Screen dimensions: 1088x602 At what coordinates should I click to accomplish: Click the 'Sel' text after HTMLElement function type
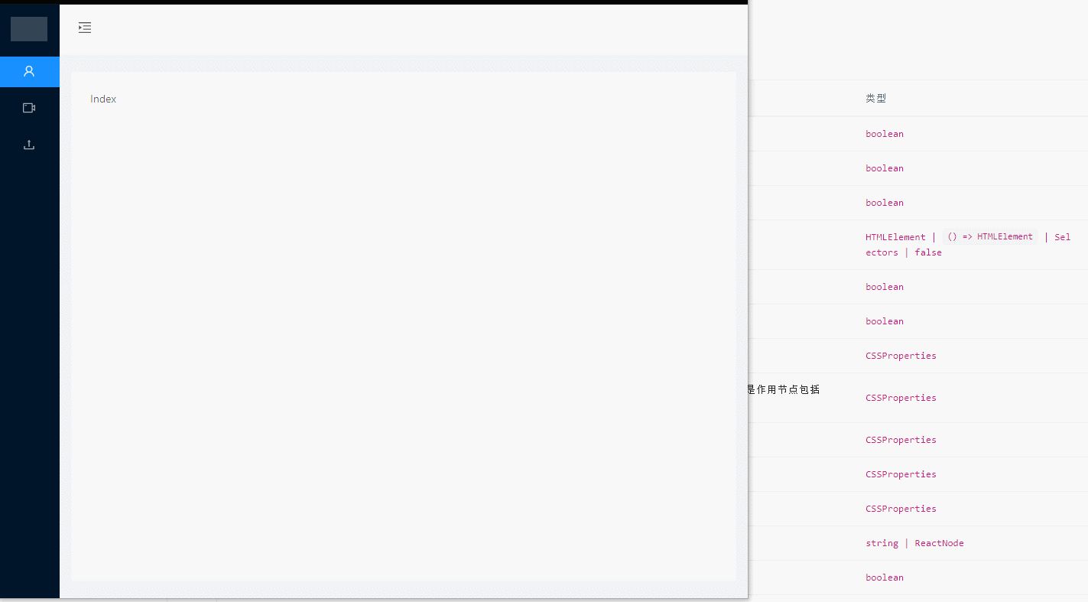pos(1062,237)
